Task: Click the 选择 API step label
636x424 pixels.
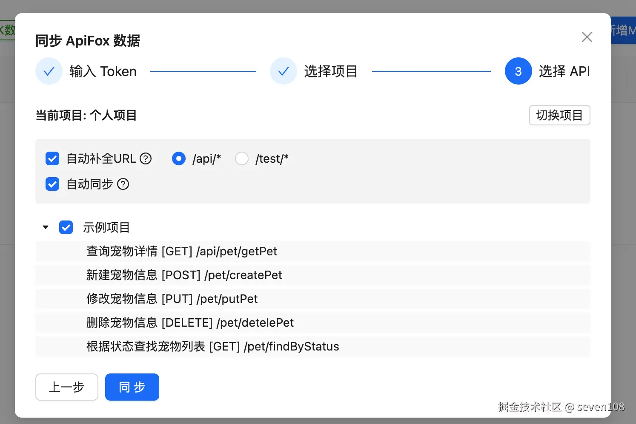Action: 564,71
